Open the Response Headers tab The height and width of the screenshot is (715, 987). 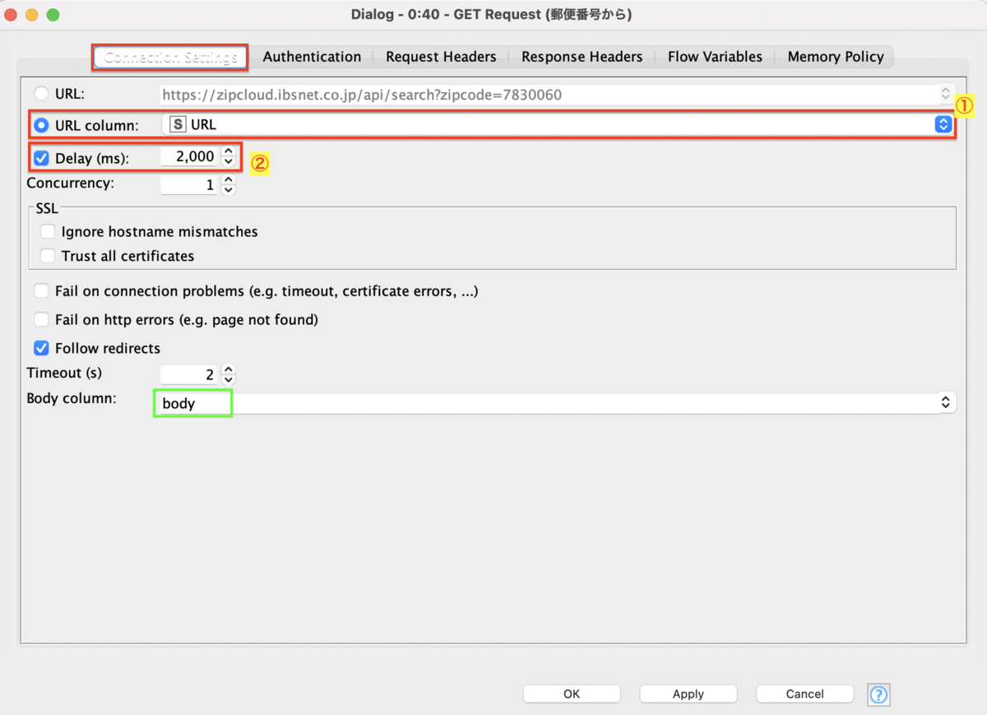point(582,57)
